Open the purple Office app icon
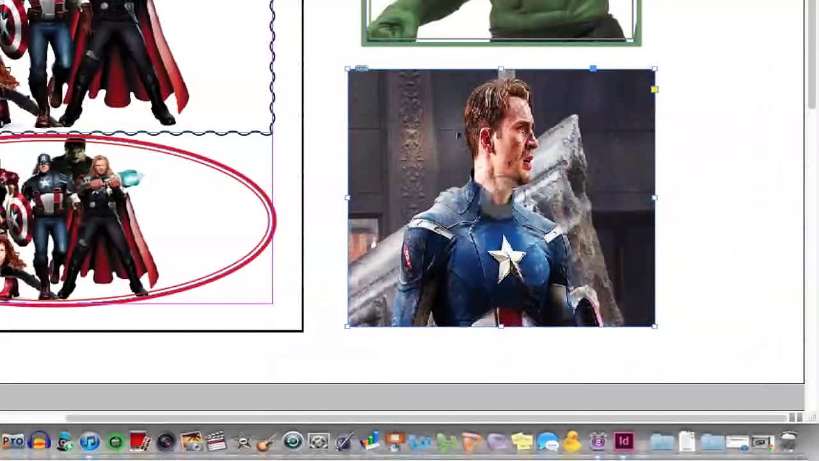819x461 pixels. 497,442
